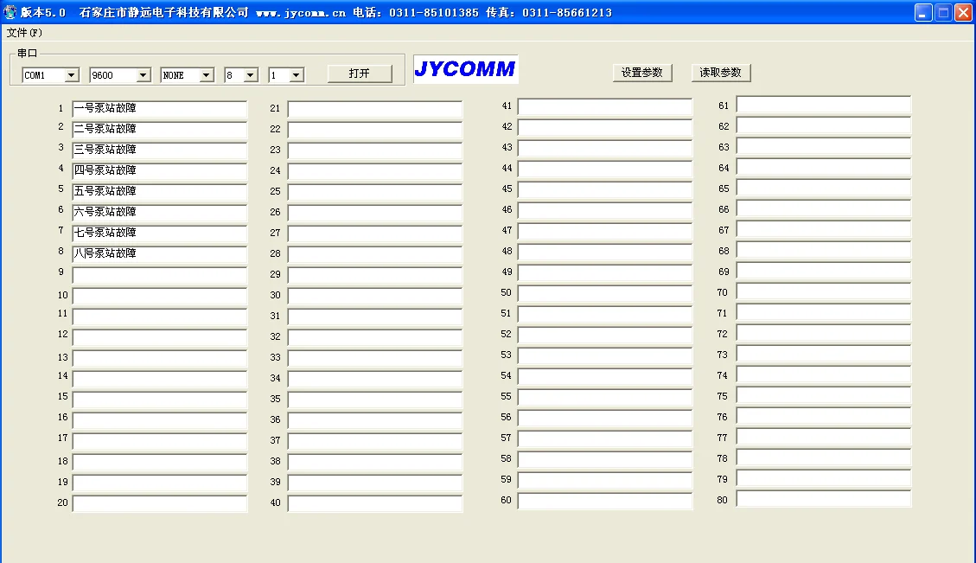Click empty input field number 23

(x=374, y=150)
